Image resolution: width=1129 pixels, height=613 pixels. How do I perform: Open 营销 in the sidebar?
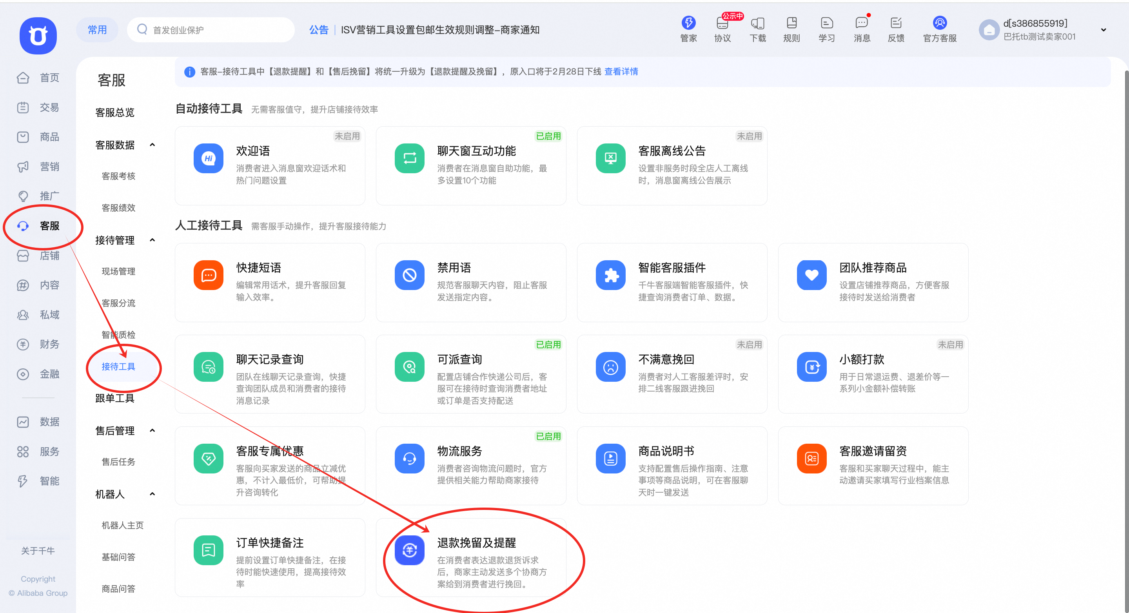coord(38,167)
